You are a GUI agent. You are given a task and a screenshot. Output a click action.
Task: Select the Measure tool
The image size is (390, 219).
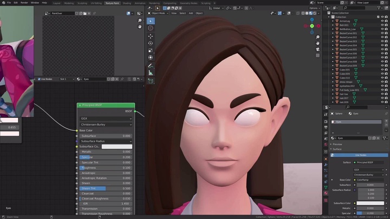tap(151, 73)
